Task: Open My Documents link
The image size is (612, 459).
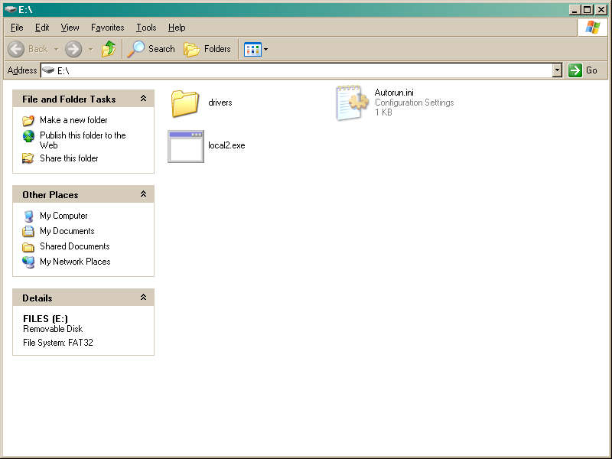Action: pyautogui.click(x=67, y=231)
